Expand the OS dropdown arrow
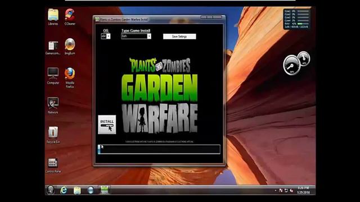360x202 pixels. coord(109,36)
